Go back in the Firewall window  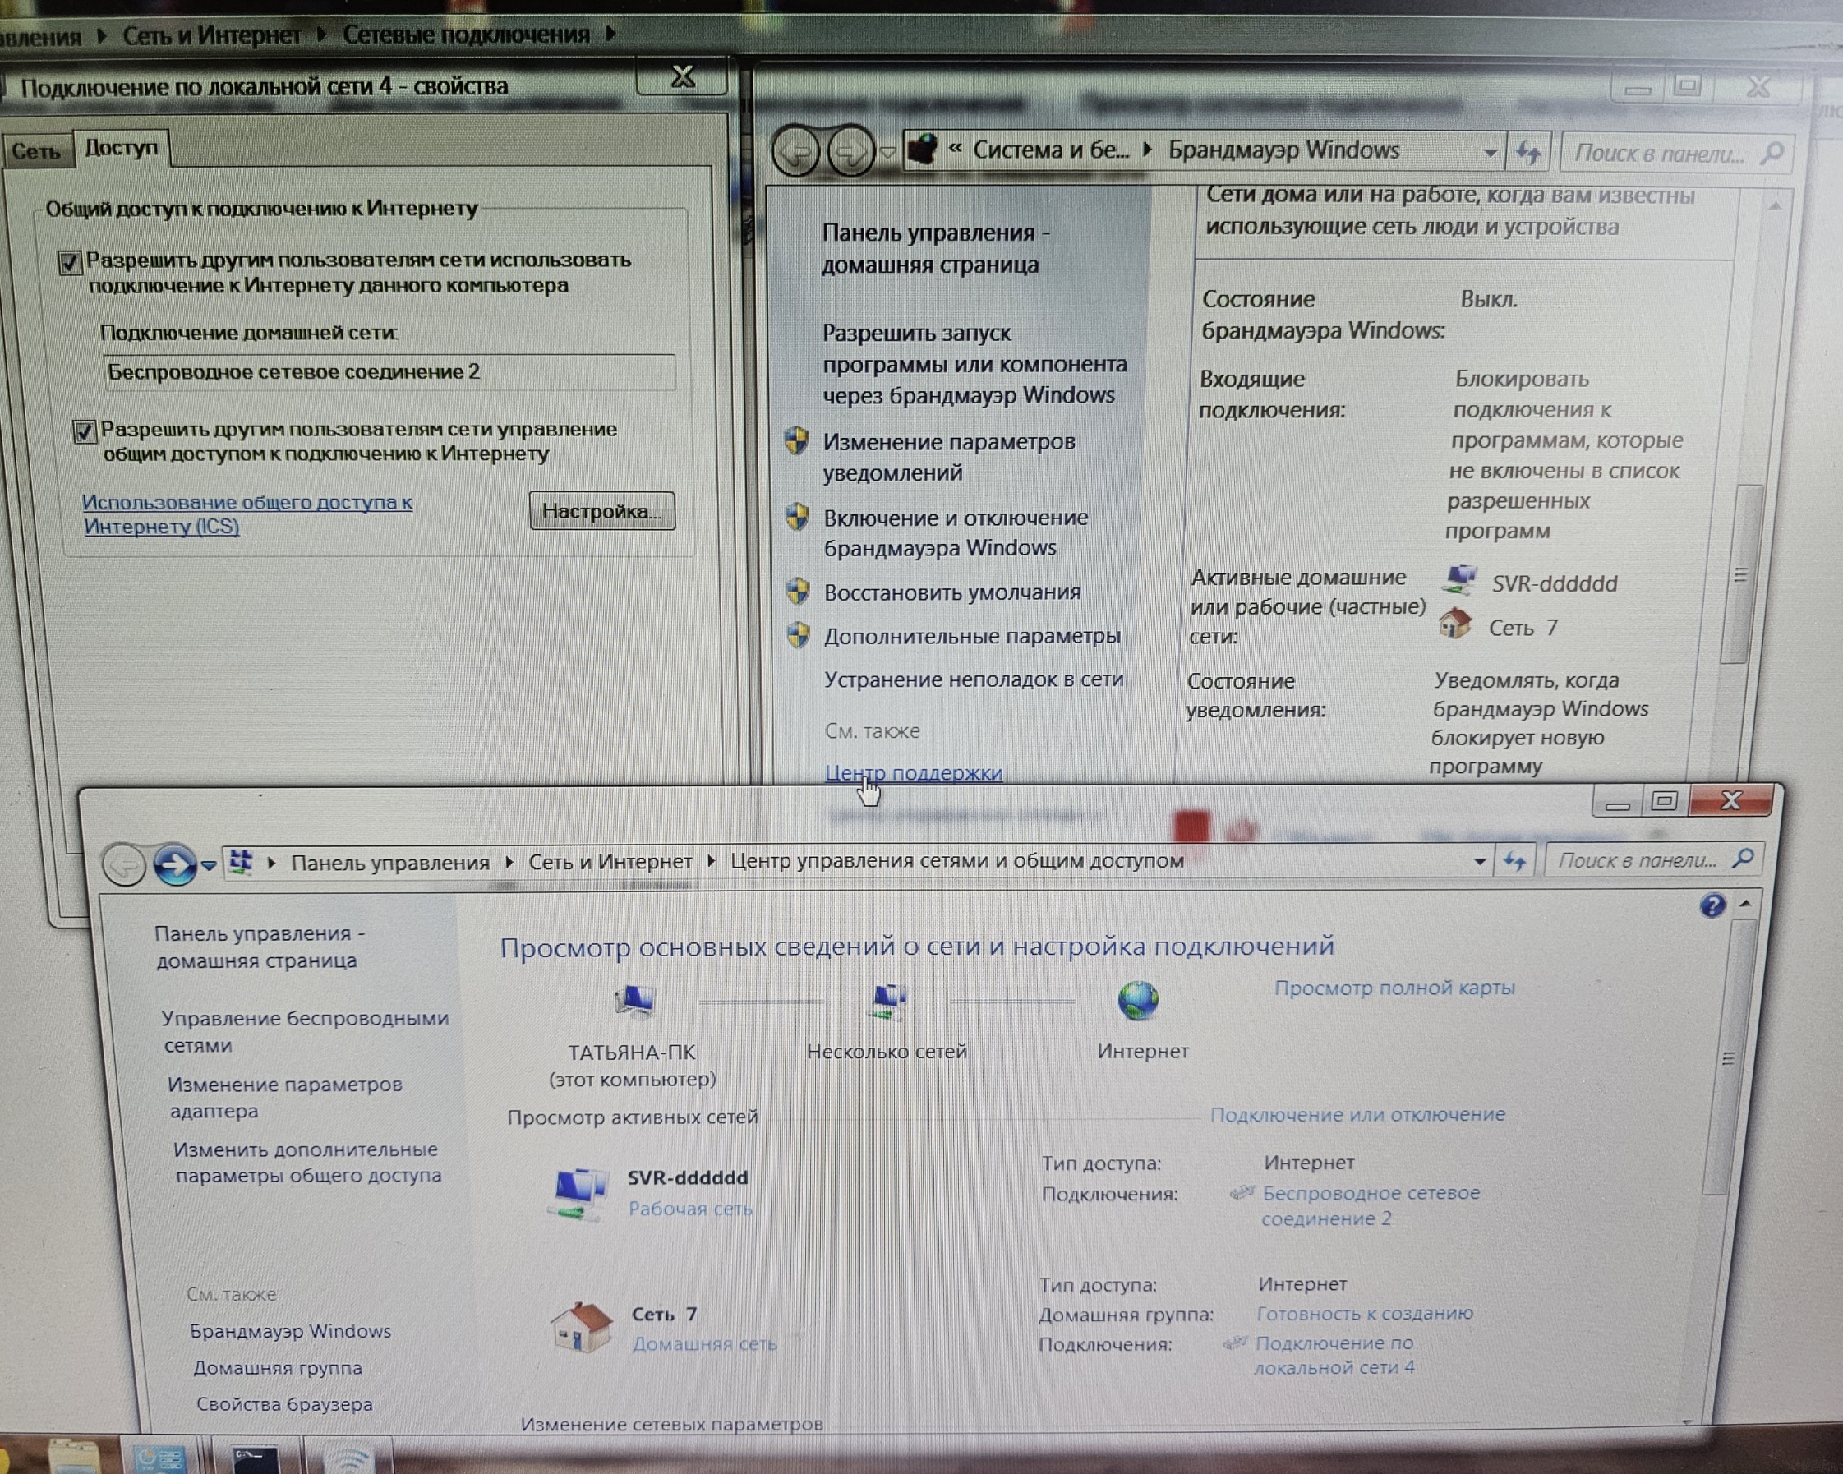click(x=796, y=153)
